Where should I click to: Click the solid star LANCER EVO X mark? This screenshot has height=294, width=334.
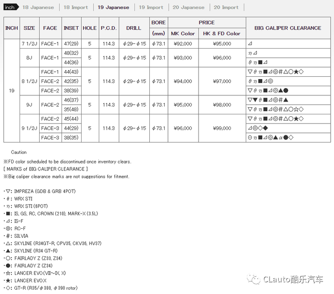8,280
